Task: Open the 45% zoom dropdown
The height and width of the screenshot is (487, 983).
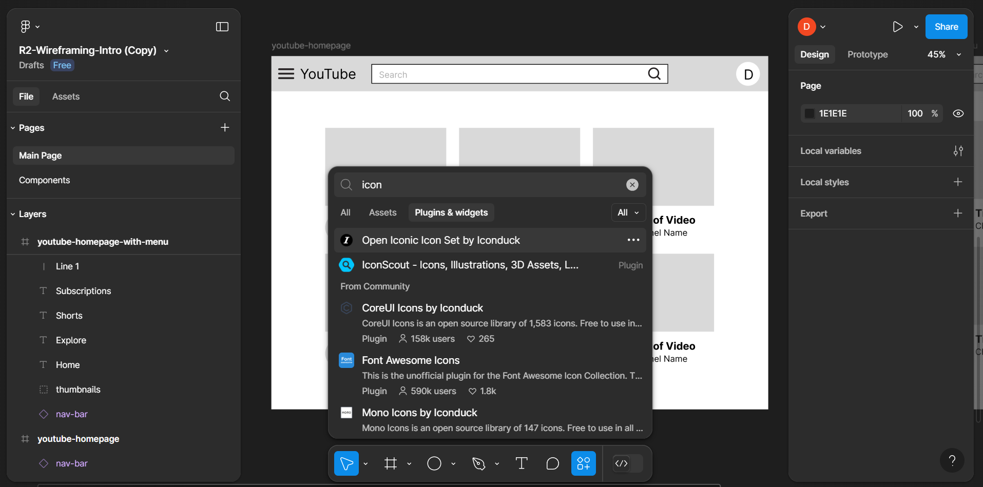Action: click(943, 54)
